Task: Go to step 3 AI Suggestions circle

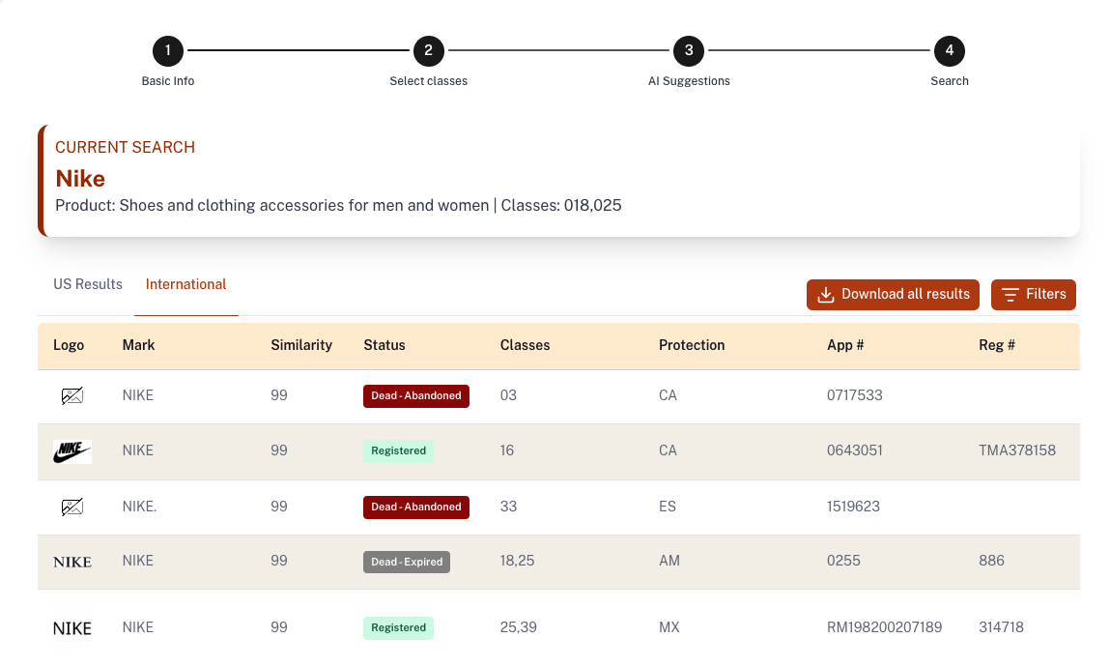Action: [x=689, y=50]
